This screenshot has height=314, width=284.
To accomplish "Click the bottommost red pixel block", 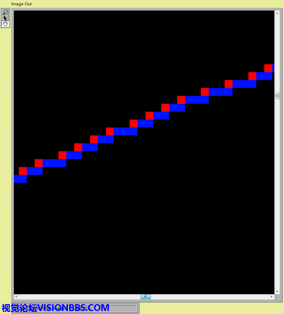I will coord(23,171).
